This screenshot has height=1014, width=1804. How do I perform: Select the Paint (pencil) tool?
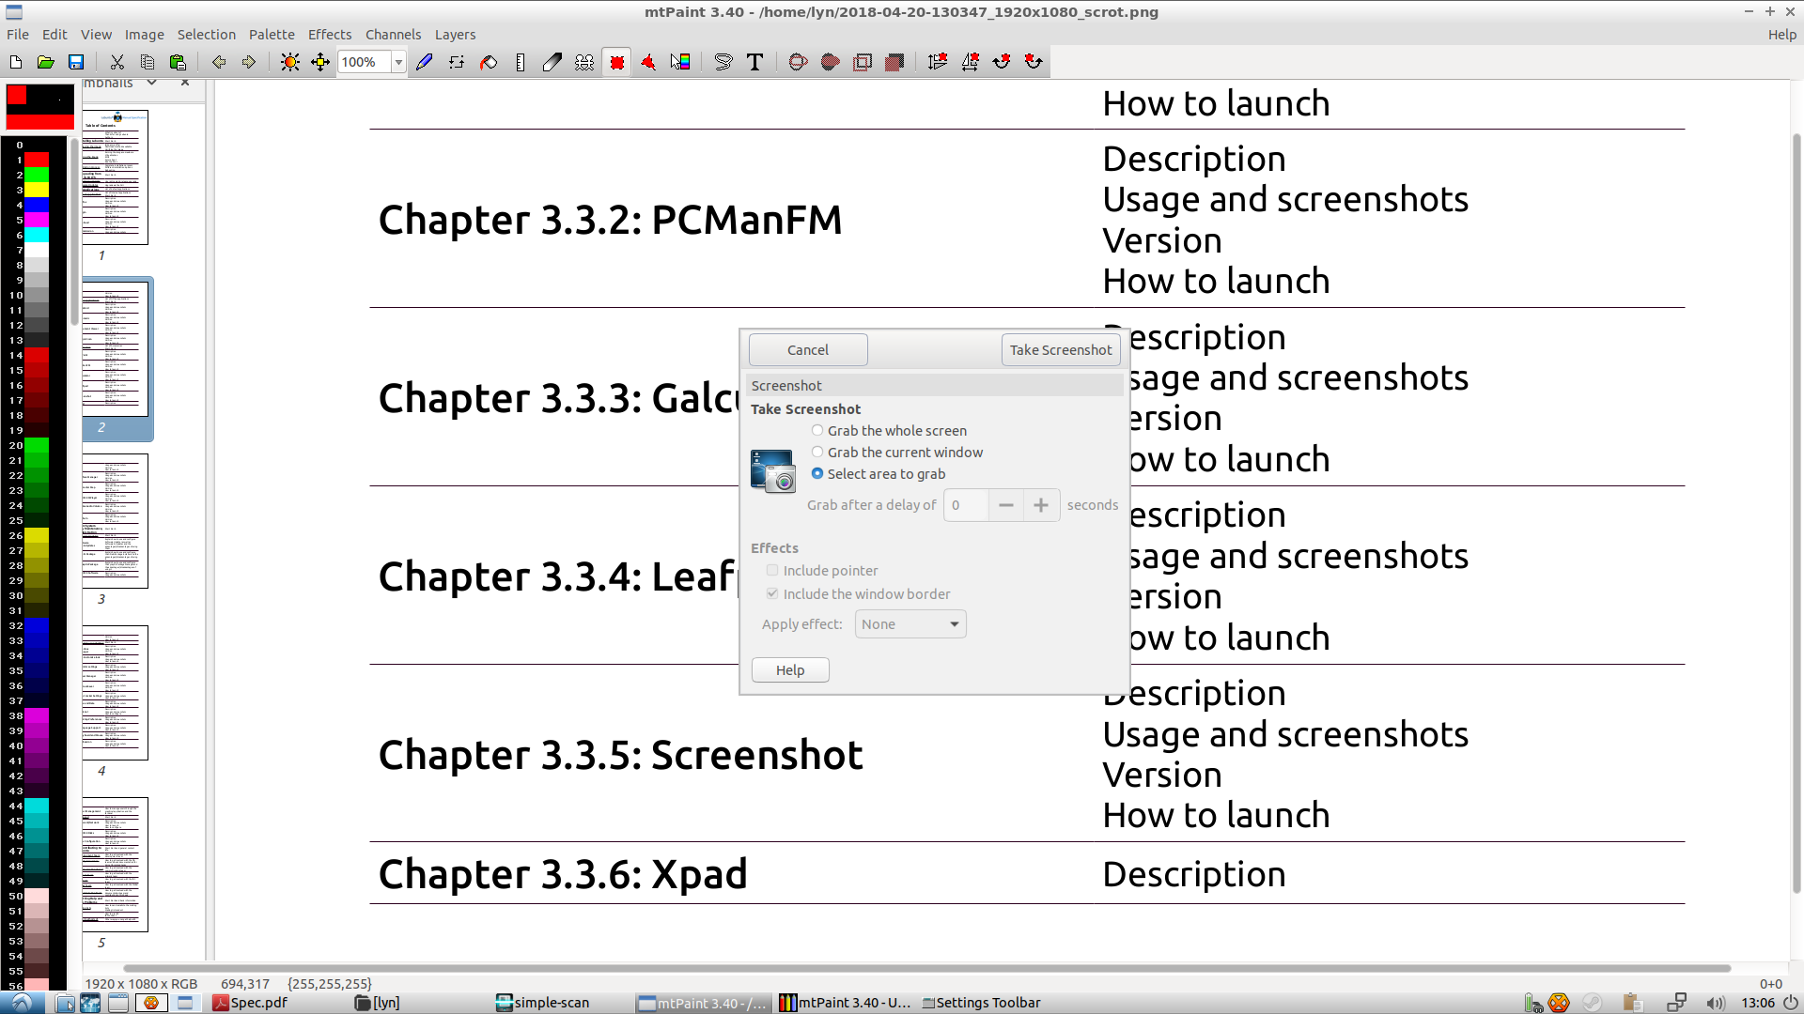click(x=425, y=62)
